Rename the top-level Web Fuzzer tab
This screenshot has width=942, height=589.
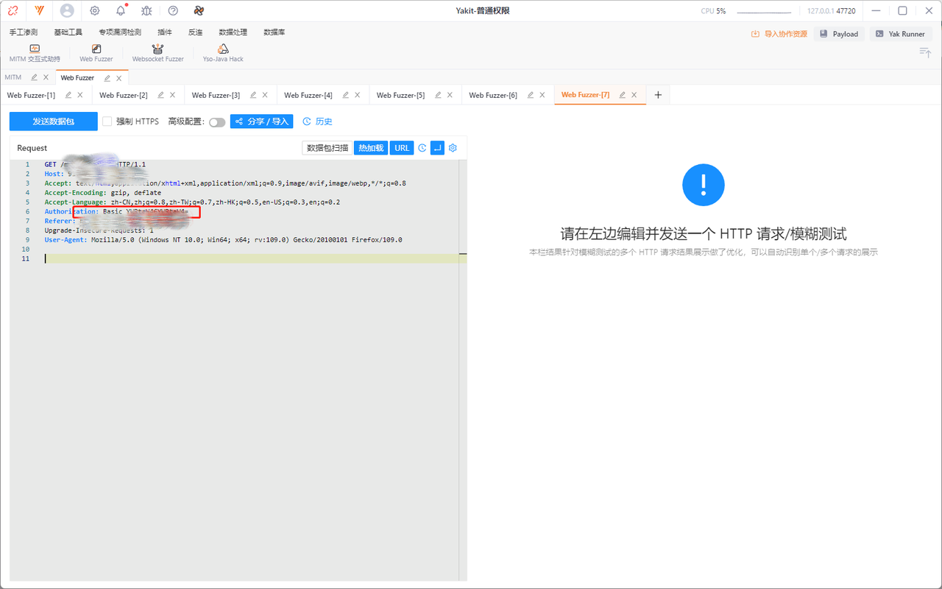coord(107,78)
